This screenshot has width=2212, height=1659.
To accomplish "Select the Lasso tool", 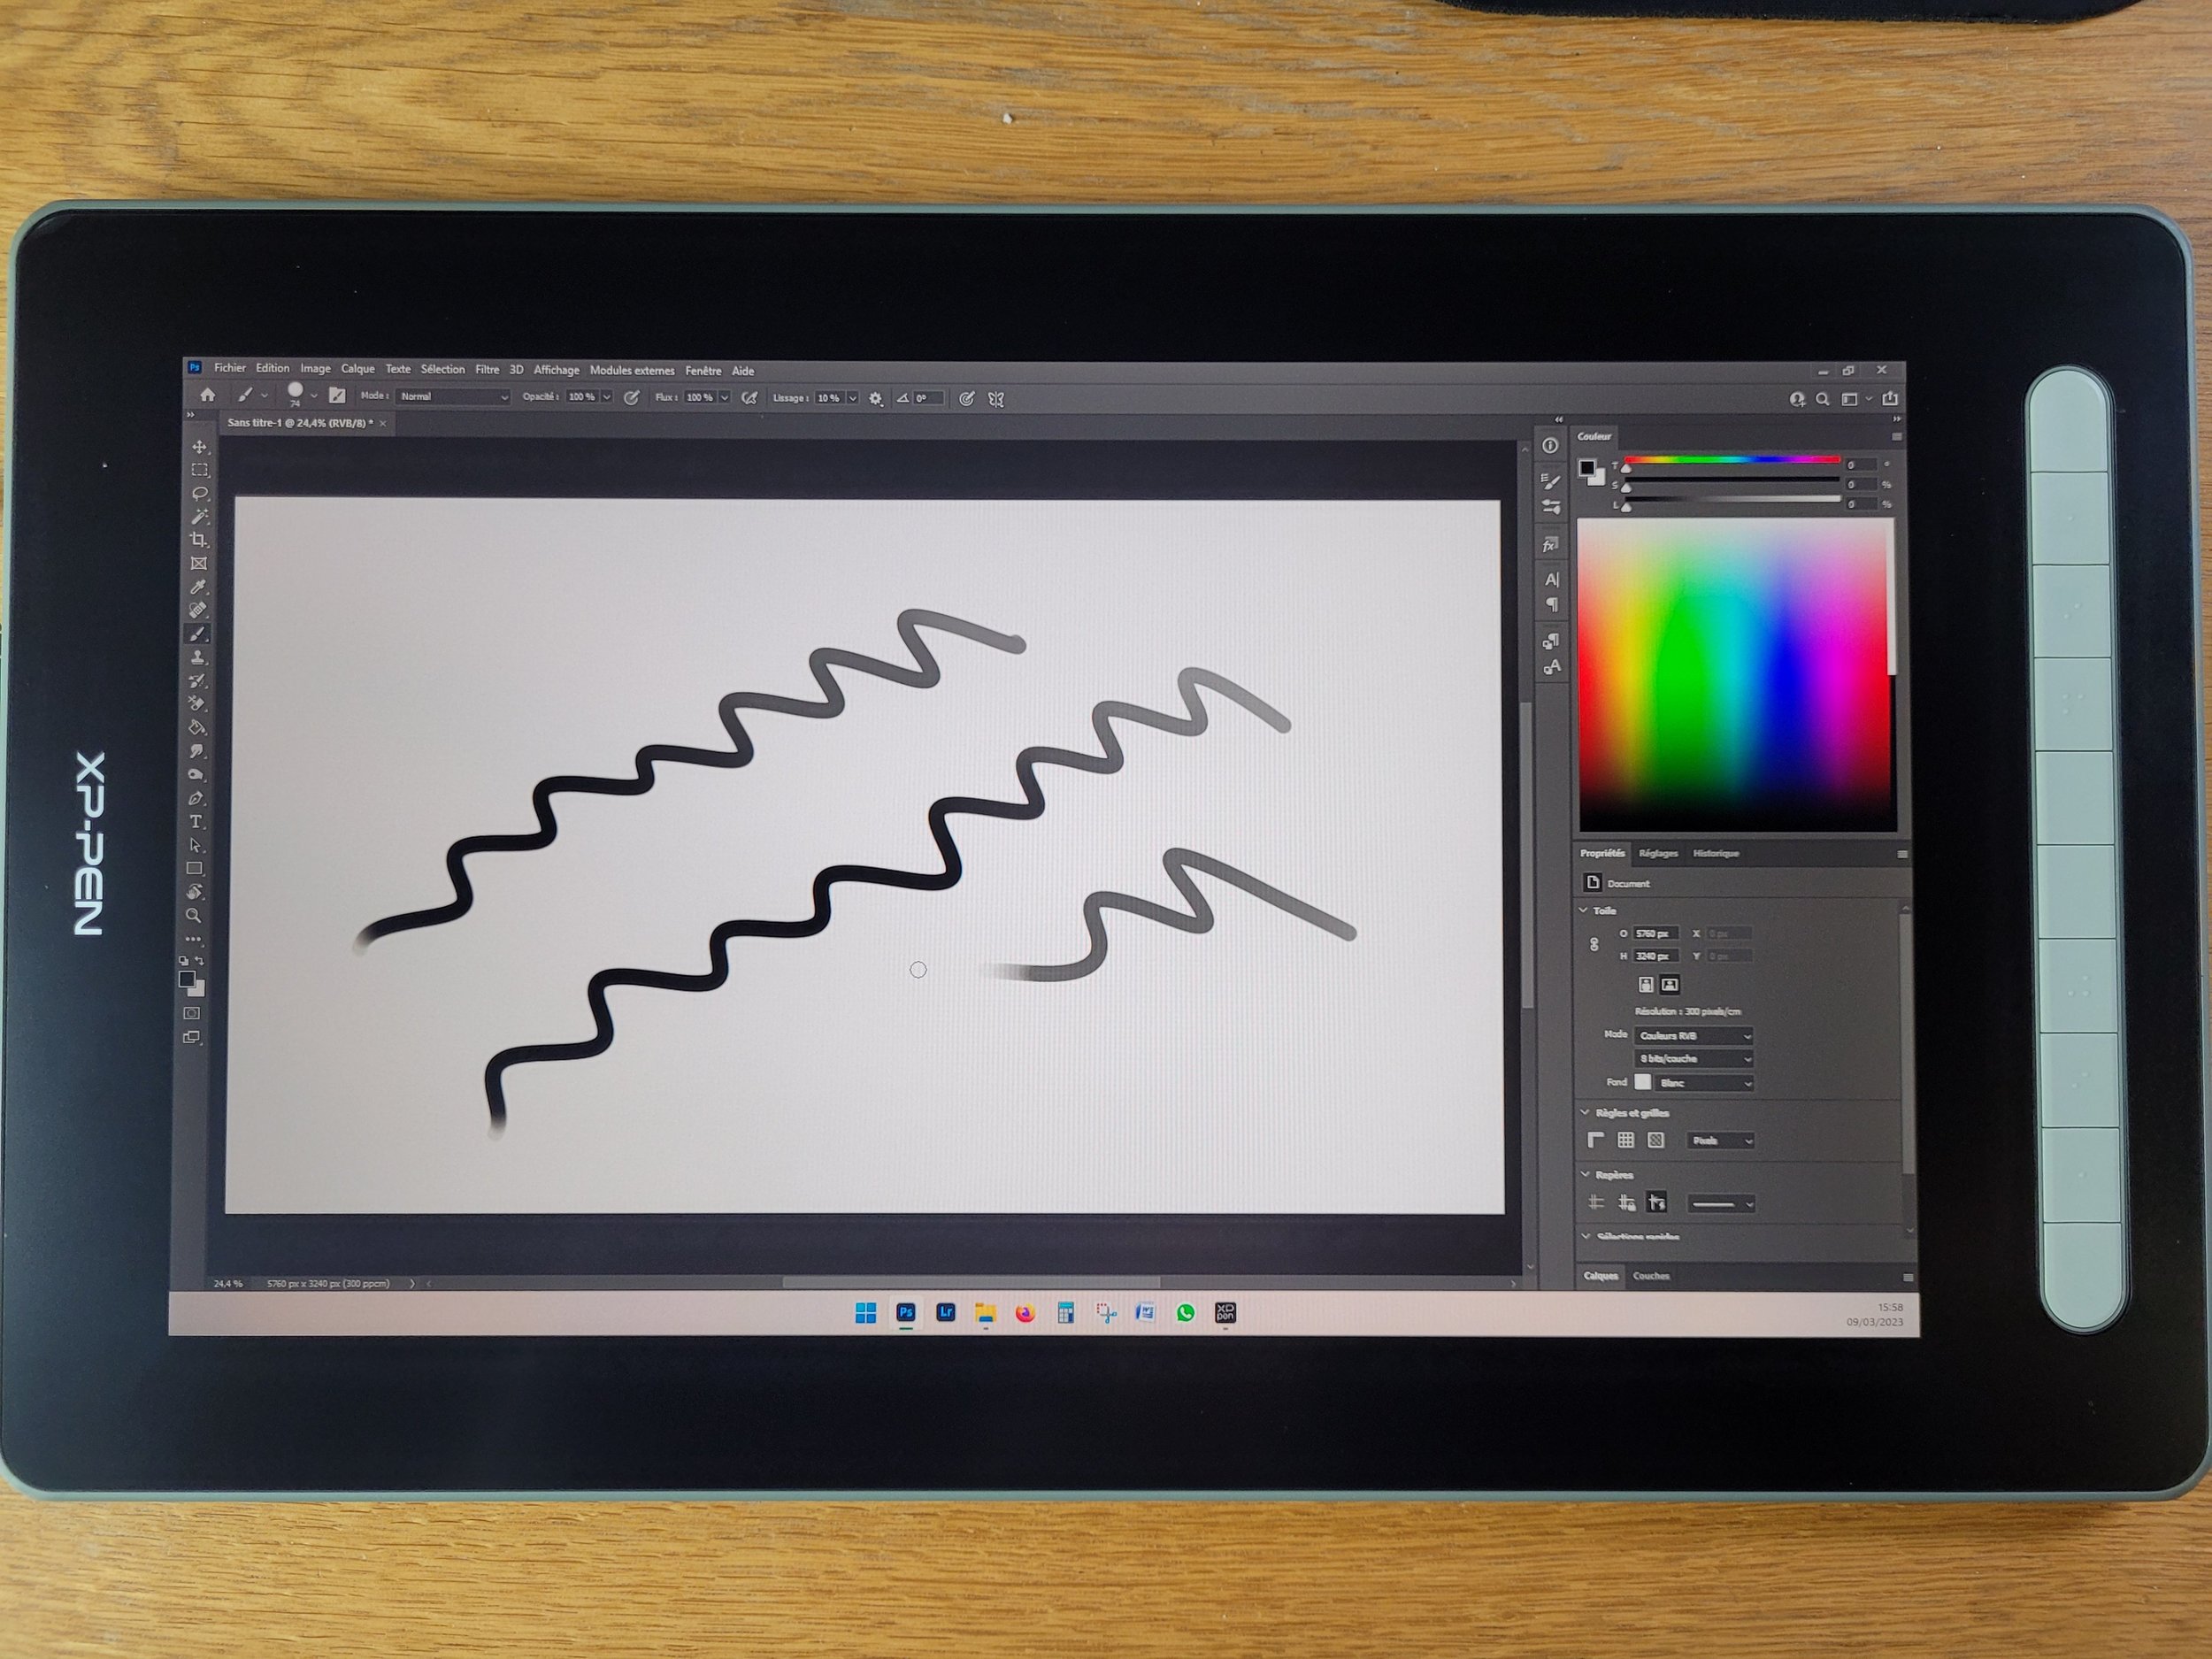I will point(199,493).
